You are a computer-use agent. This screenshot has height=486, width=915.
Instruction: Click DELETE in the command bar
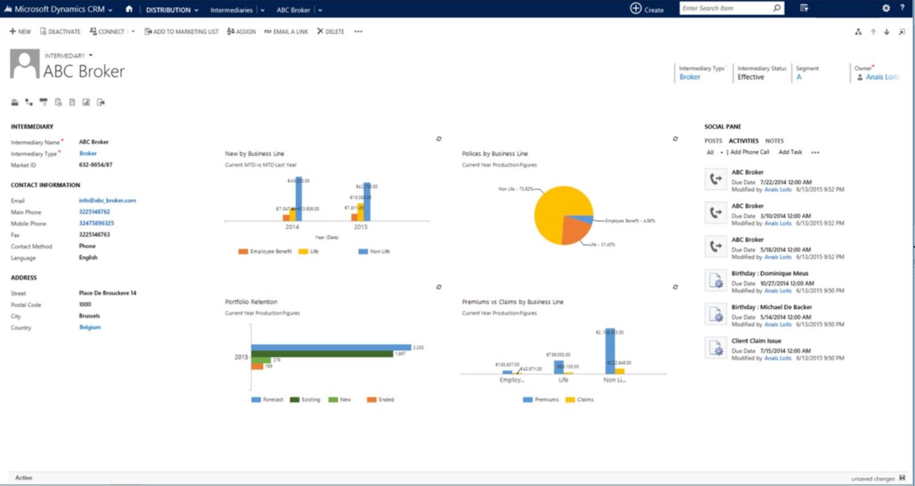pos(331,31)
